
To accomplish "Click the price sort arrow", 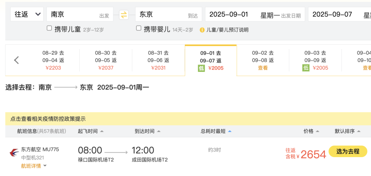I will tap(317, 131).
